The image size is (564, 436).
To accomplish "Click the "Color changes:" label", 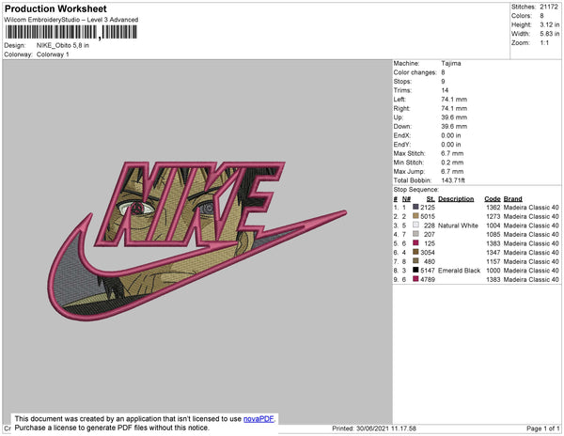I will pyautogui.click(x=415, y=72).
